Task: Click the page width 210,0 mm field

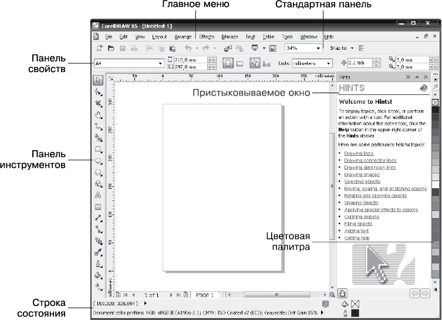Action: [188, 60]
